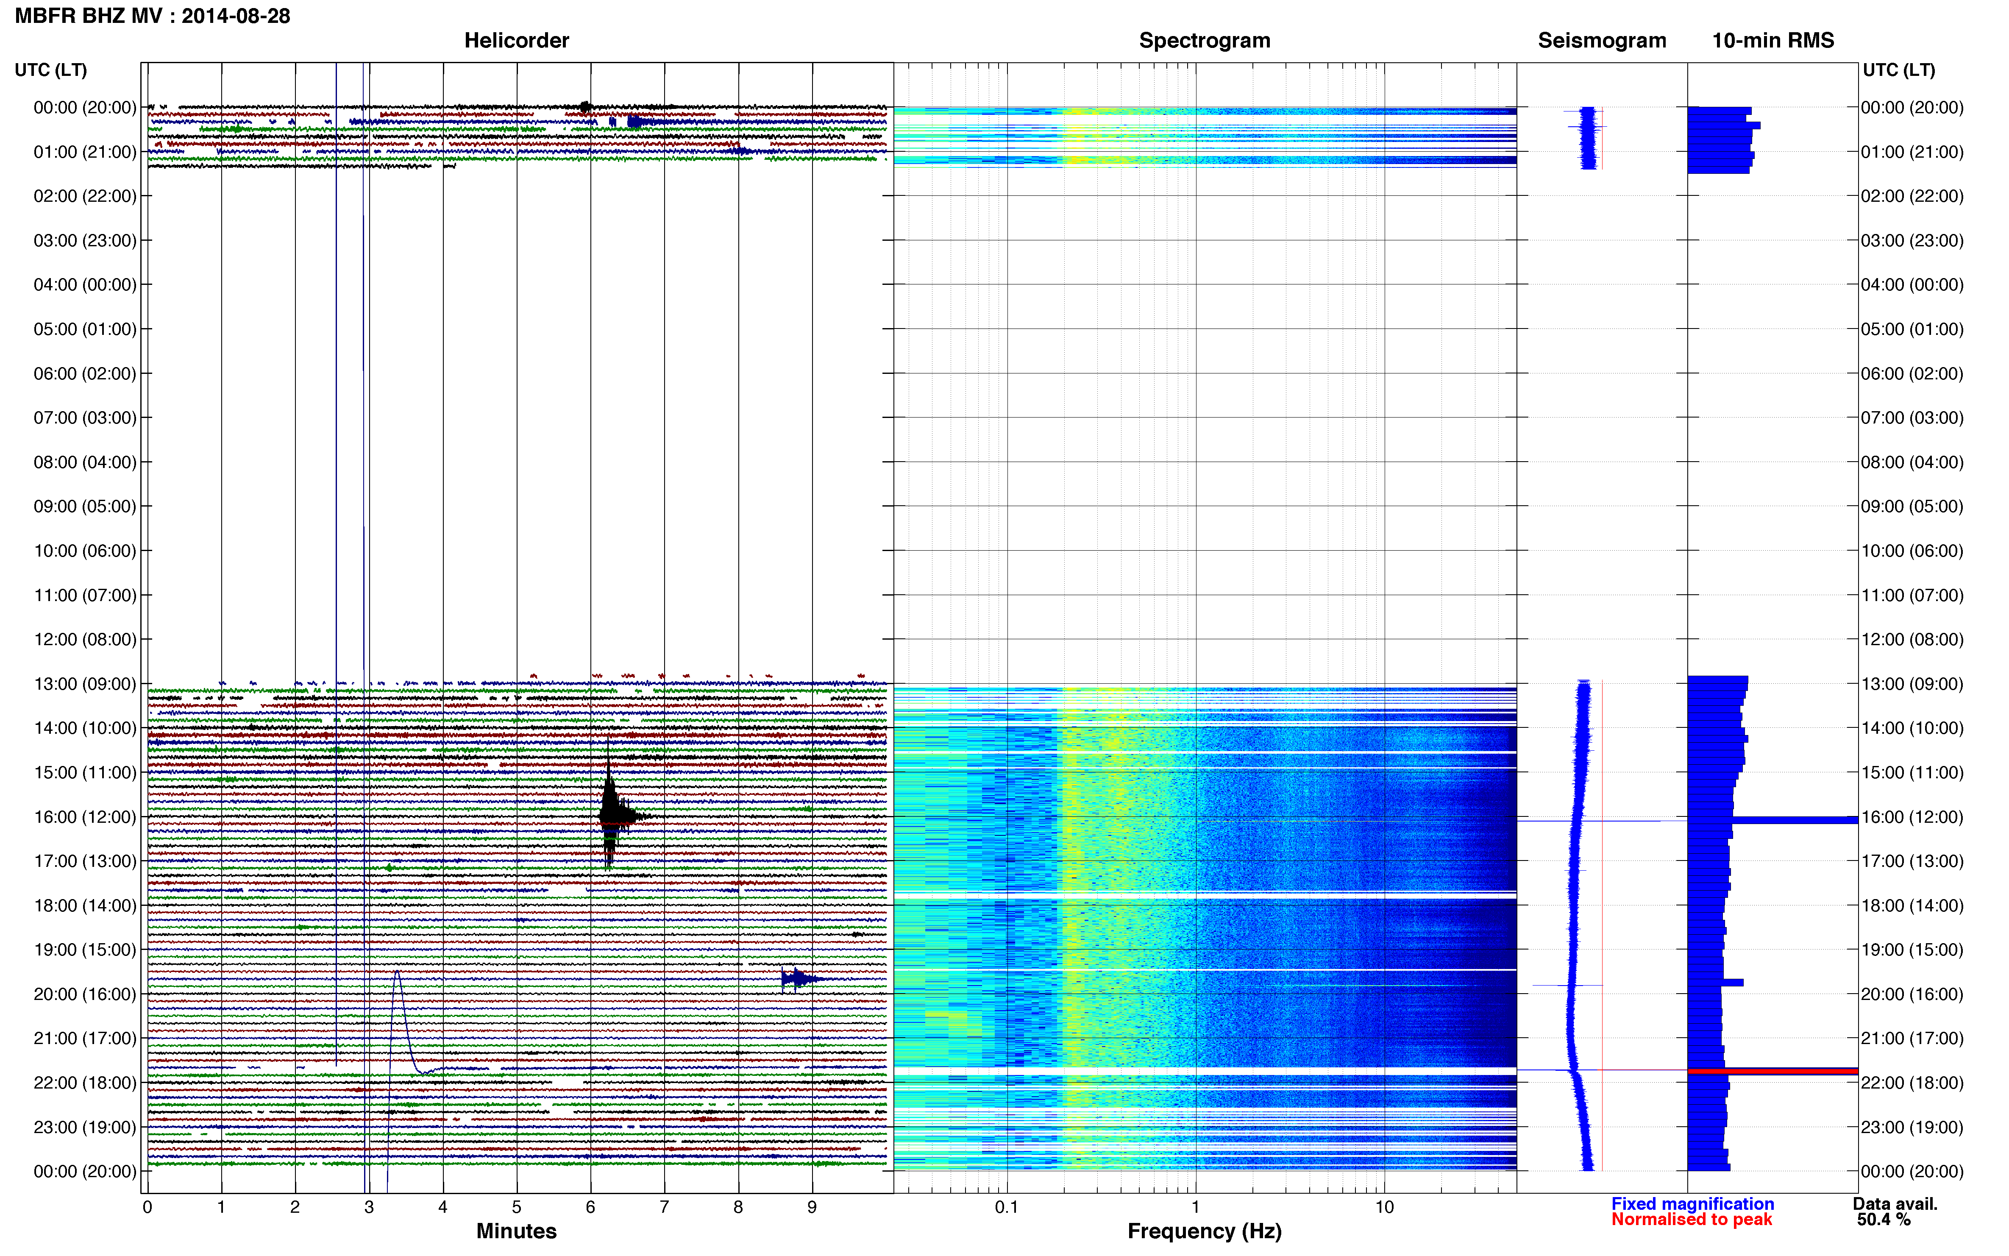This screenshot has height=1256, width=2009.
Task: Click the plot title 'MBFR BHZ MV : 2014-08-28'
Action: 153,16
